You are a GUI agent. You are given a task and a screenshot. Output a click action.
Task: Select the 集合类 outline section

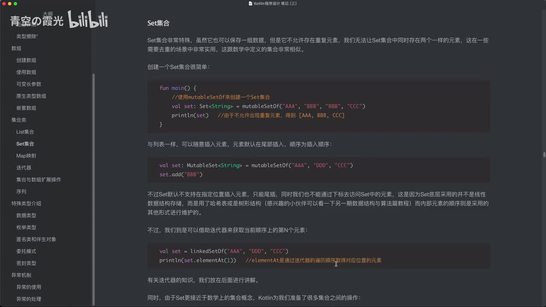(x=19, y=120)
